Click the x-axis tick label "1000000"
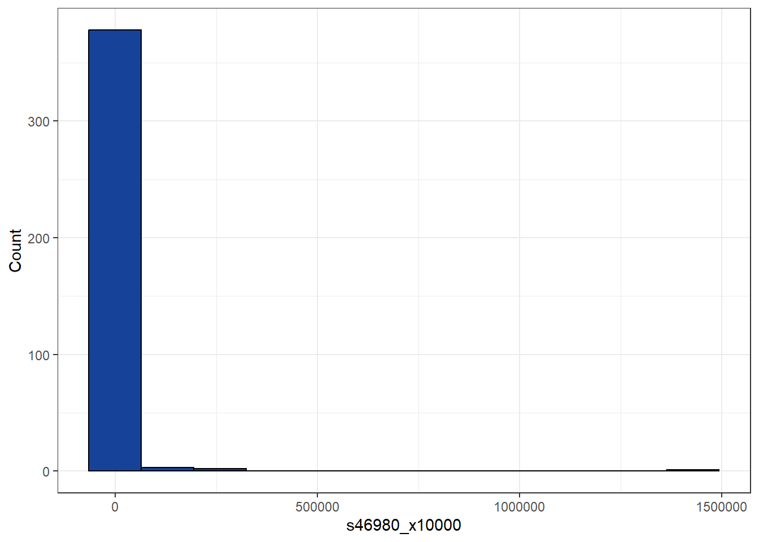Screen dimensions: 759x542 point(520,507)
